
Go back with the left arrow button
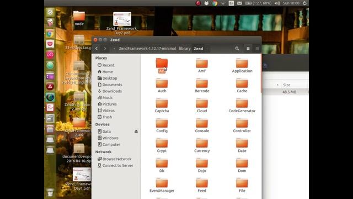[x=97, y=49]
